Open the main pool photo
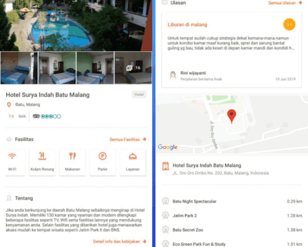Screen dimensions: 308x247 click(76, 25)
